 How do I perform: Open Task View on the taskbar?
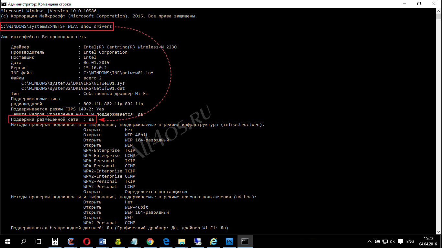(39, 241)
